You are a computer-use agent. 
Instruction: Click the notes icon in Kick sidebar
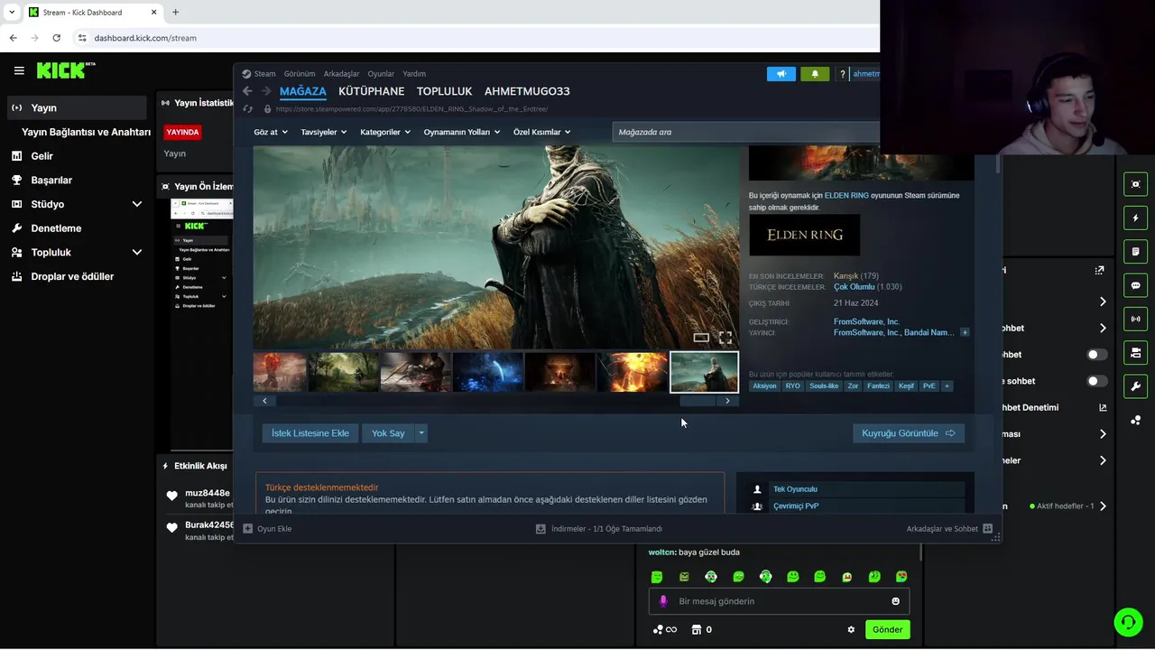point(1135,252)
